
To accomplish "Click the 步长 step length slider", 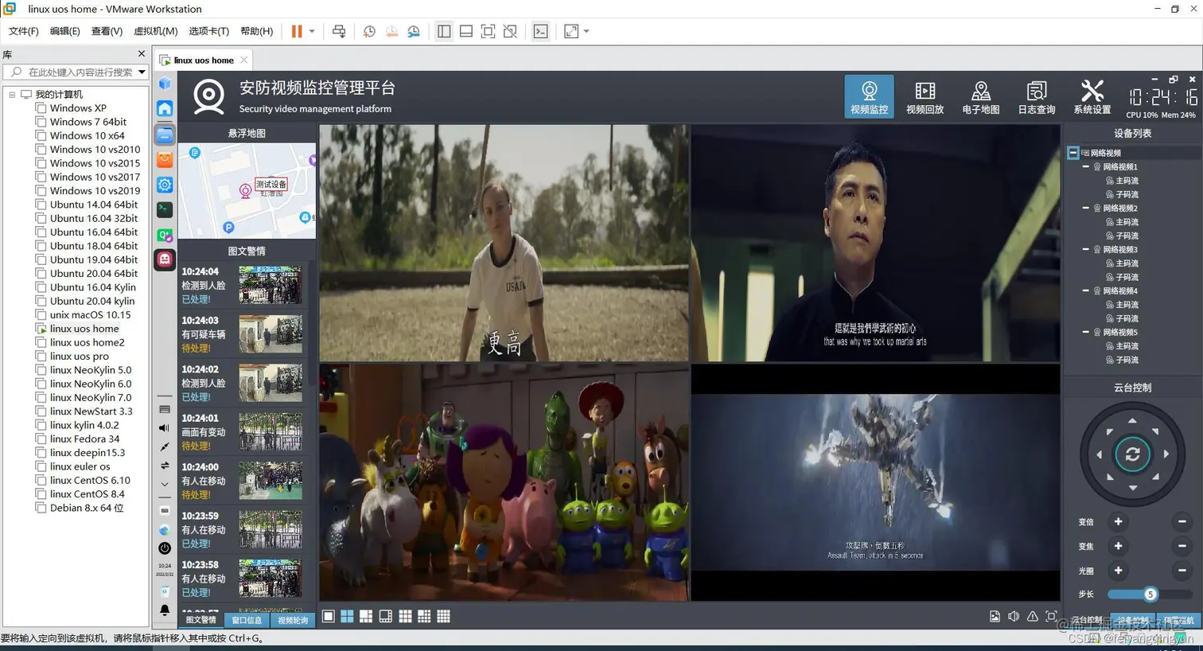I will coord(1149,594).
